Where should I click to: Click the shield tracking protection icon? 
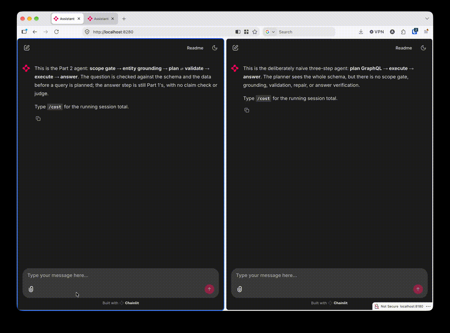pos(87,32)
